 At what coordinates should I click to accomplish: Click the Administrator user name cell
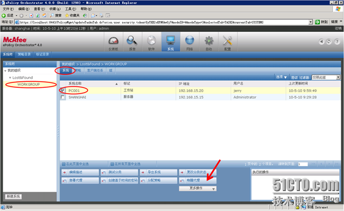[245, 97]
